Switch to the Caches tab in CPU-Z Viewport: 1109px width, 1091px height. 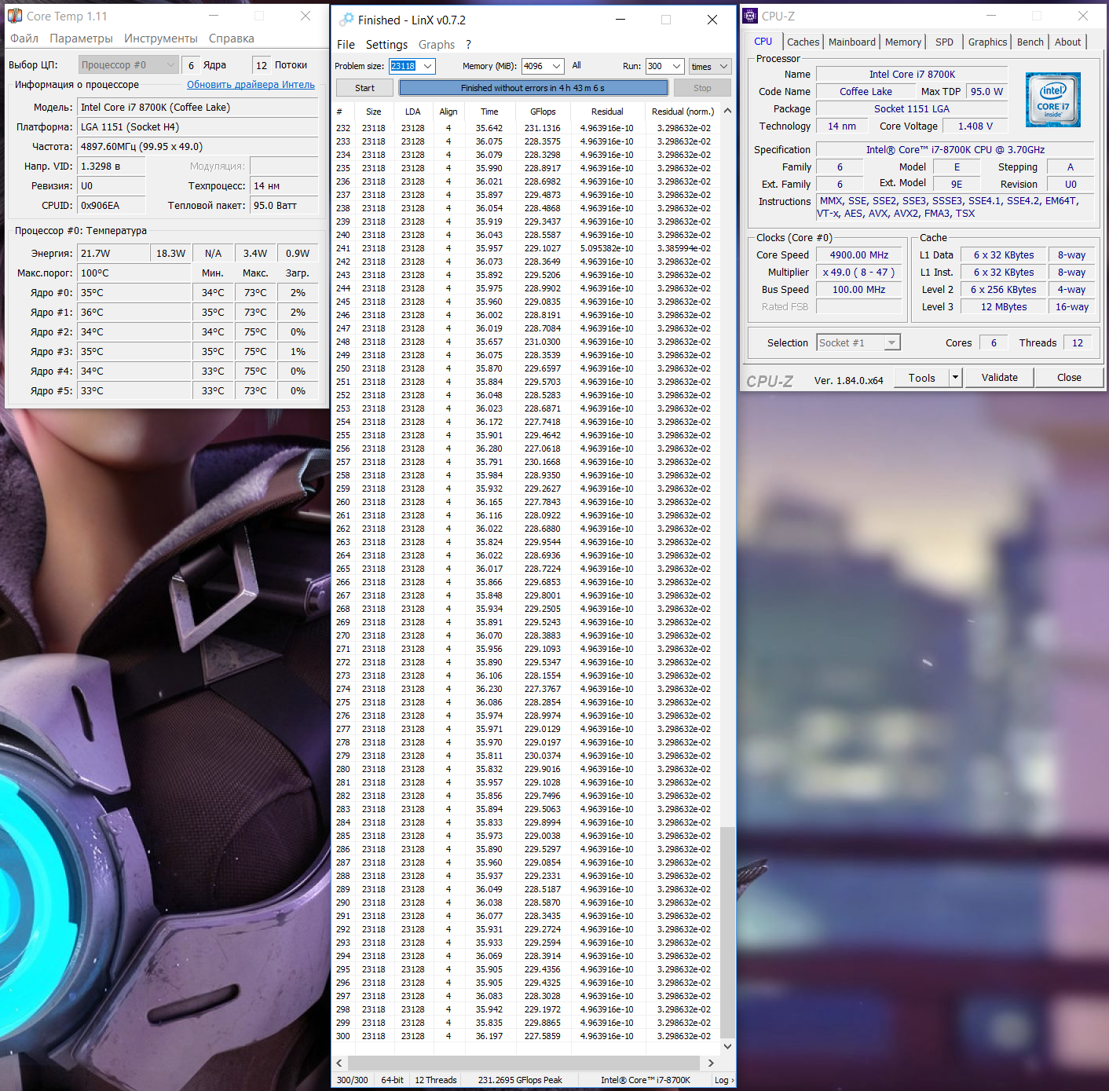[803, 42]
